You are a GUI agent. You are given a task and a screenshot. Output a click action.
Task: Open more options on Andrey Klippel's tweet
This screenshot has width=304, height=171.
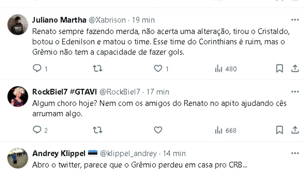(x=295, y=153)
